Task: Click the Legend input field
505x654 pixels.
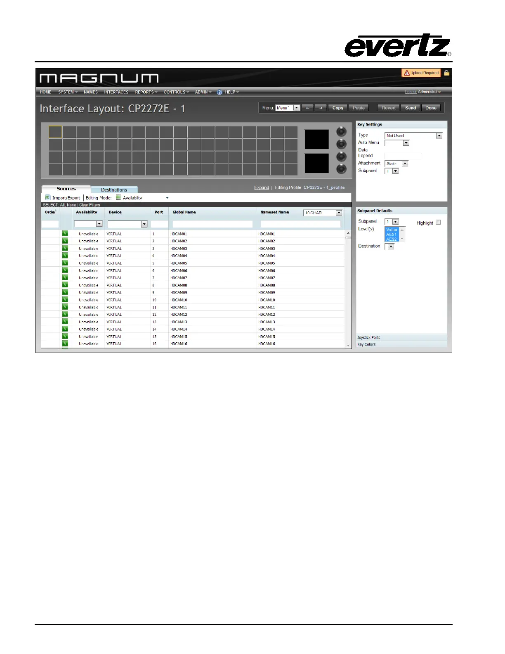Action: [403, 156]
